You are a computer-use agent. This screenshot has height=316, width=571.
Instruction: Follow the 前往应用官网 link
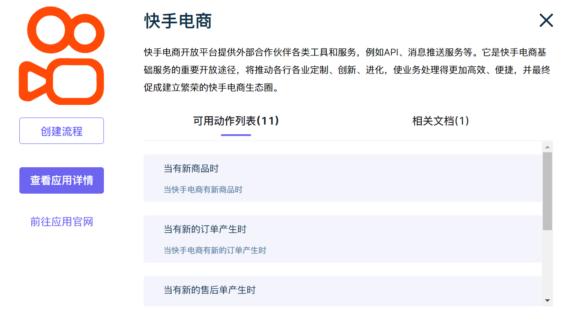pyautogui.click(x=62, y=221)
